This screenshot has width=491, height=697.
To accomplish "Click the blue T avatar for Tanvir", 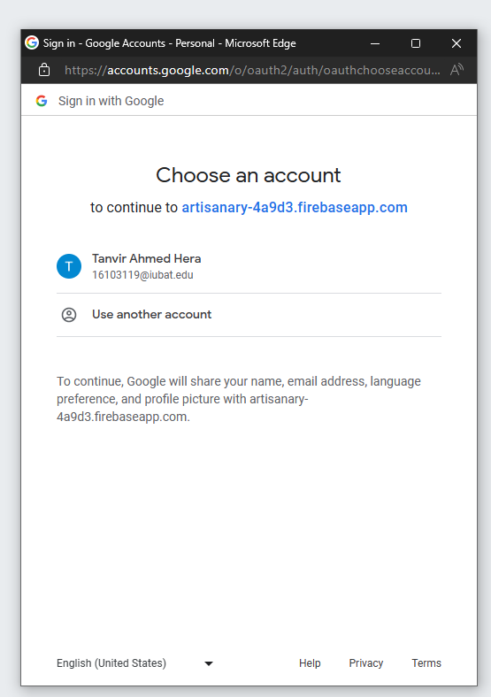I will click(69, 266).
